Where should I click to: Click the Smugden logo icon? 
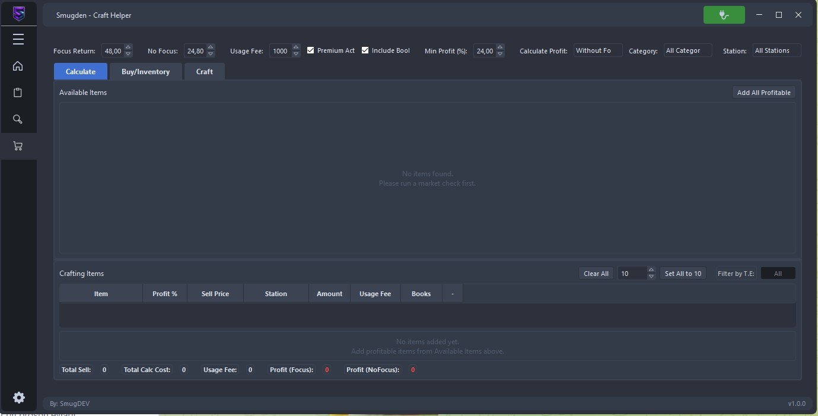(x=18, y=13)
